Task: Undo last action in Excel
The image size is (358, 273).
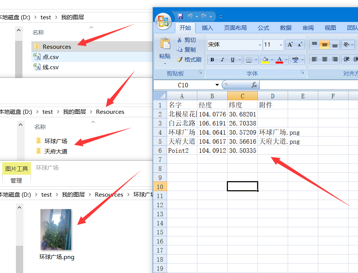Action: coord(190,16)
